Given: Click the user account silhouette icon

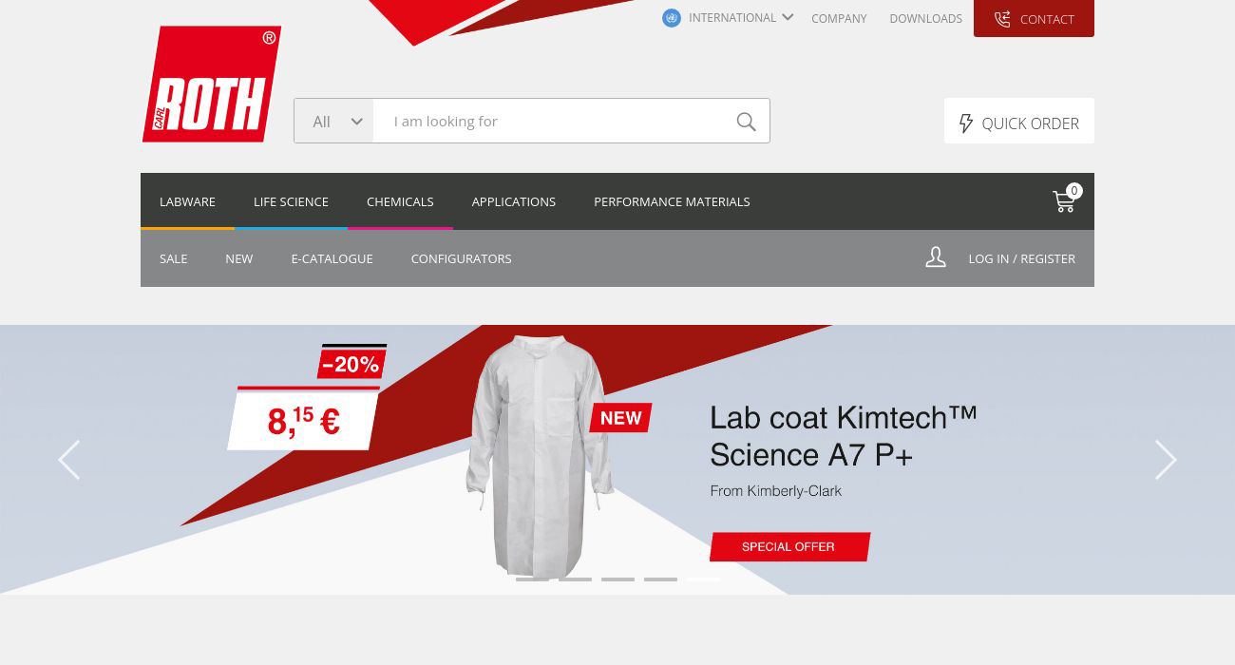Looking at the screenshot, I should click(936, 257).
